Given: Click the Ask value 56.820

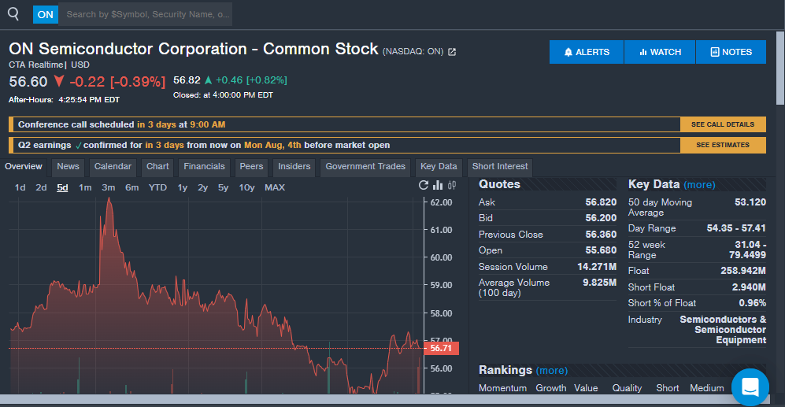Looking at the screenshot, I should point(601,202).
